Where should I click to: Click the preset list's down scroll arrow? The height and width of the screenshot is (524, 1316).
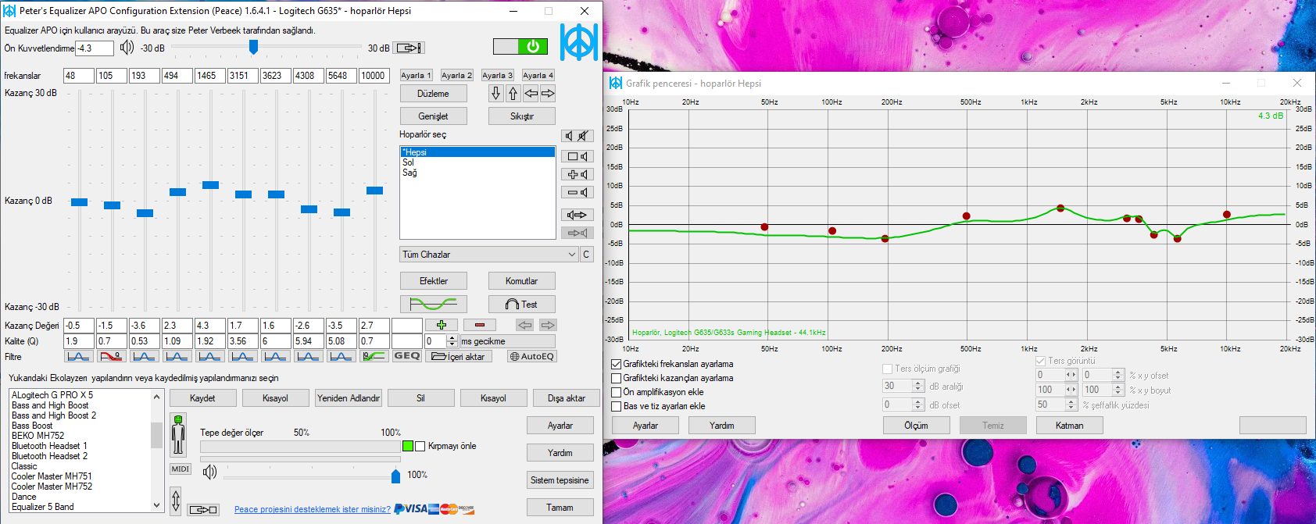point(156,505)
